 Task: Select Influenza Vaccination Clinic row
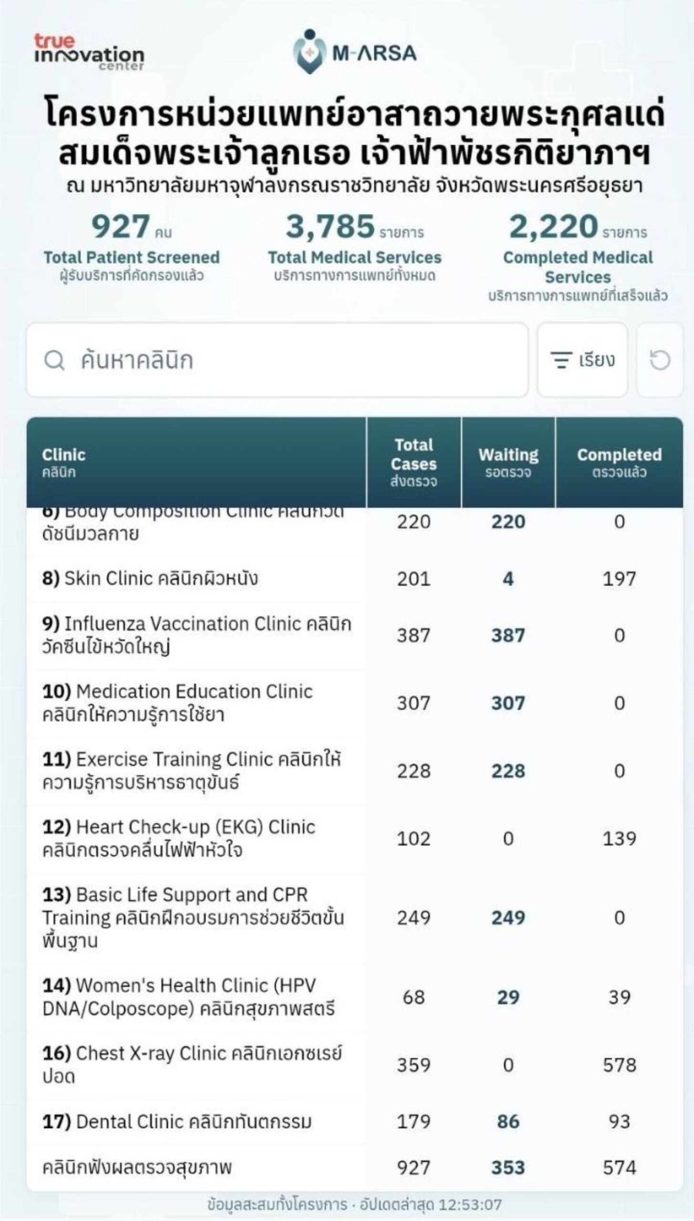coord(355,635)
